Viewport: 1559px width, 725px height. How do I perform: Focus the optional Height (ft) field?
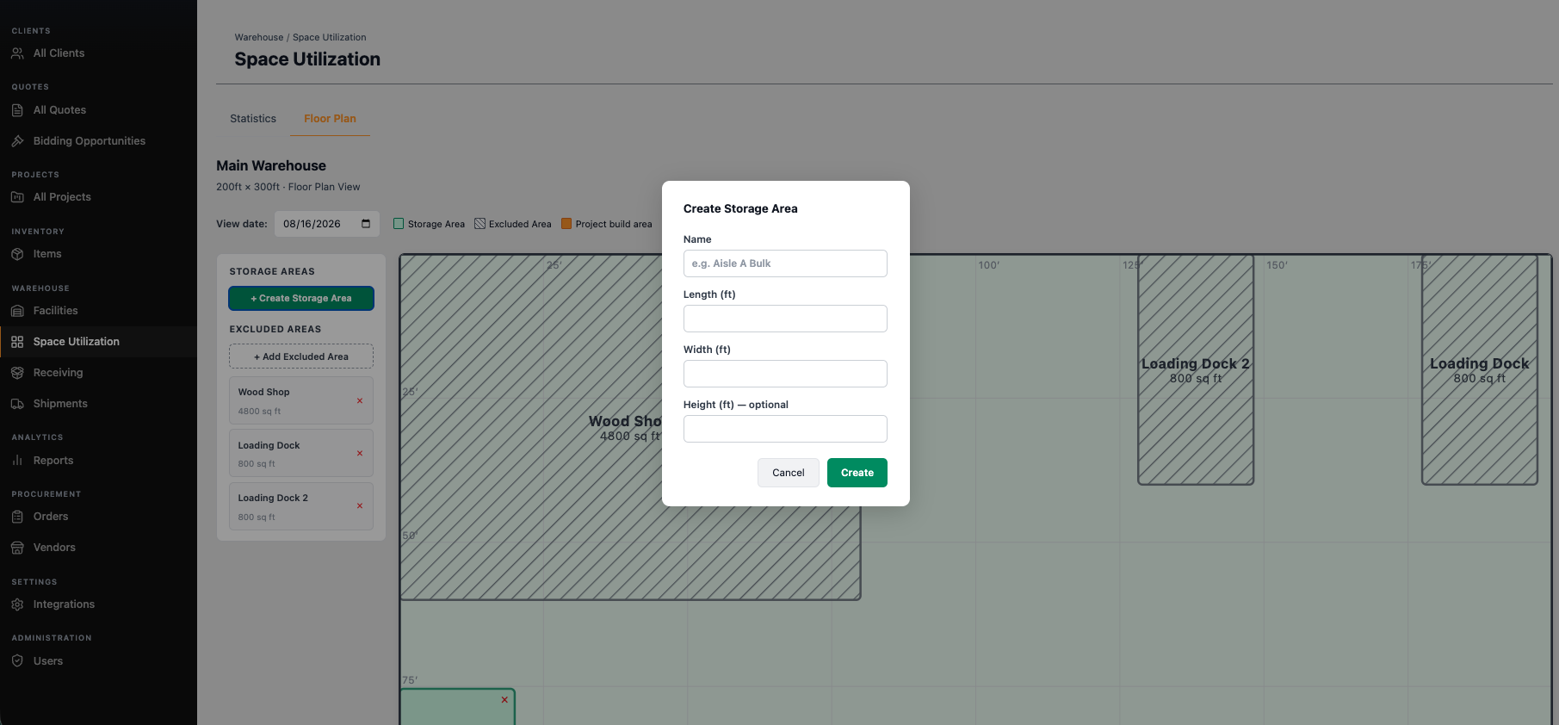[785, 429]
